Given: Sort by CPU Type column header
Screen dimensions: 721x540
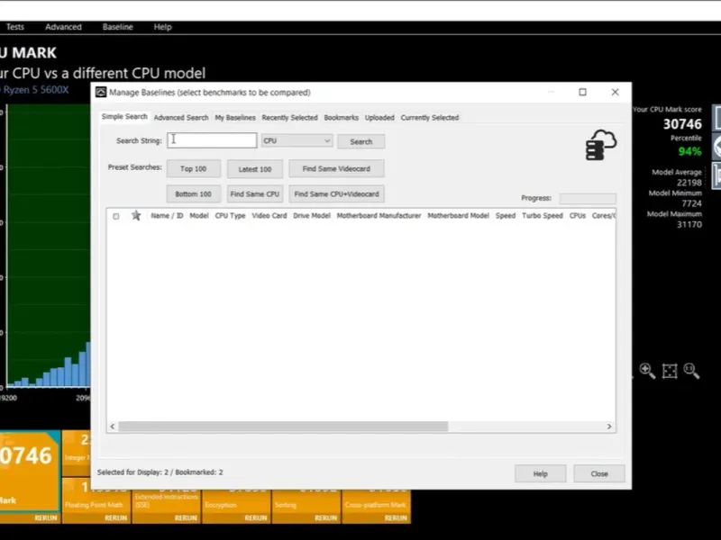Looking at the screenshot, I should 231,215.
